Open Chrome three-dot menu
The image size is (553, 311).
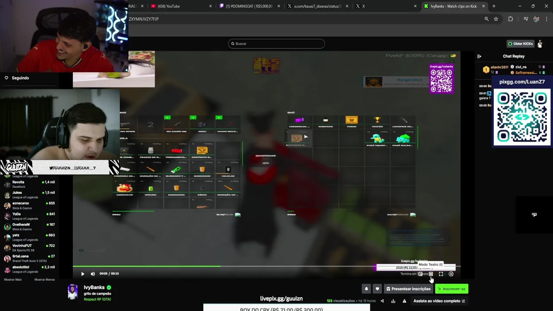[x=547, y=19]
